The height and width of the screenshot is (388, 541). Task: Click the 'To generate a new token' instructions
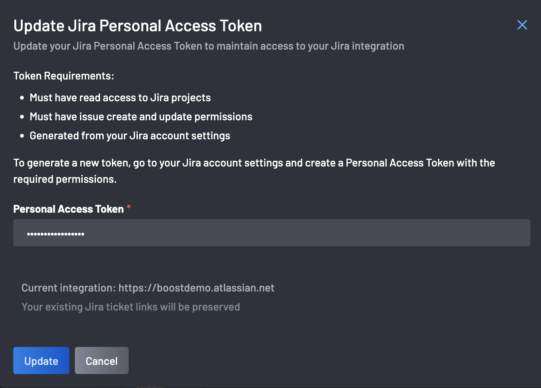pos(254,171)
